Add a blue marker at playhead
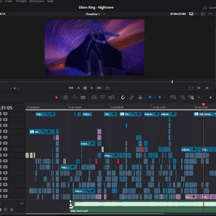 160,97
